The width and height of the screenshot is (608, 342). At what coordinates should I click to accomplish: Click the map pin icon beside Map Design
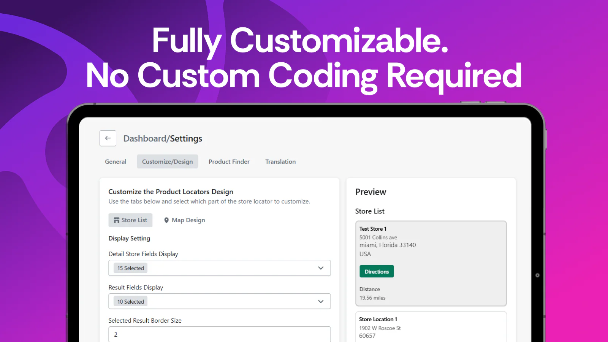[166, 220]
